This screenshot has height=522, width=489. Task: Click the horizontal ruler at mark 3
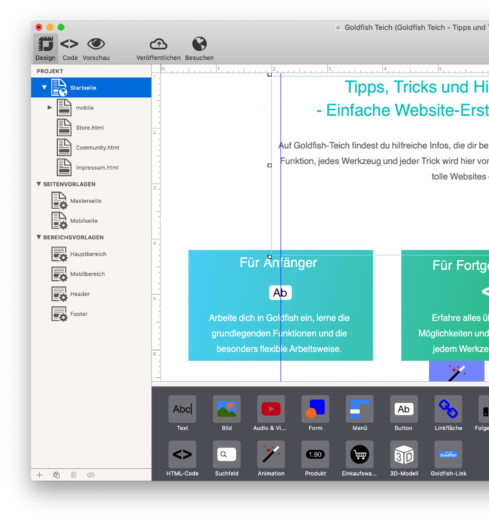pos(329,69)
